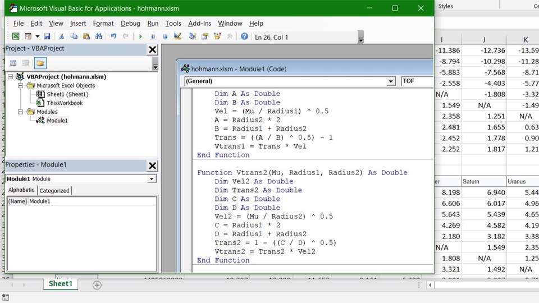
Task: Toggle Design Mode icon
Action: click(x=178, y=36)
